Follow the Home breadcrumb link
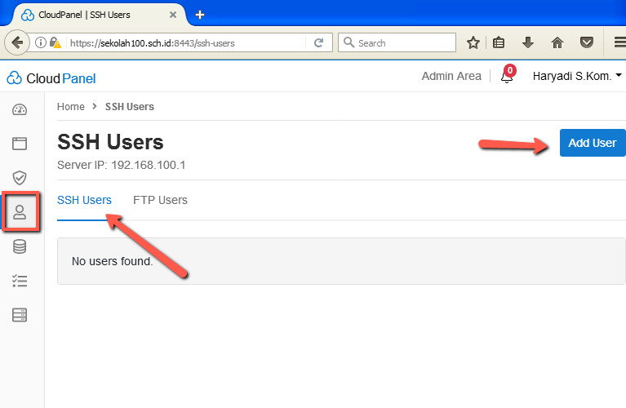 71,107
